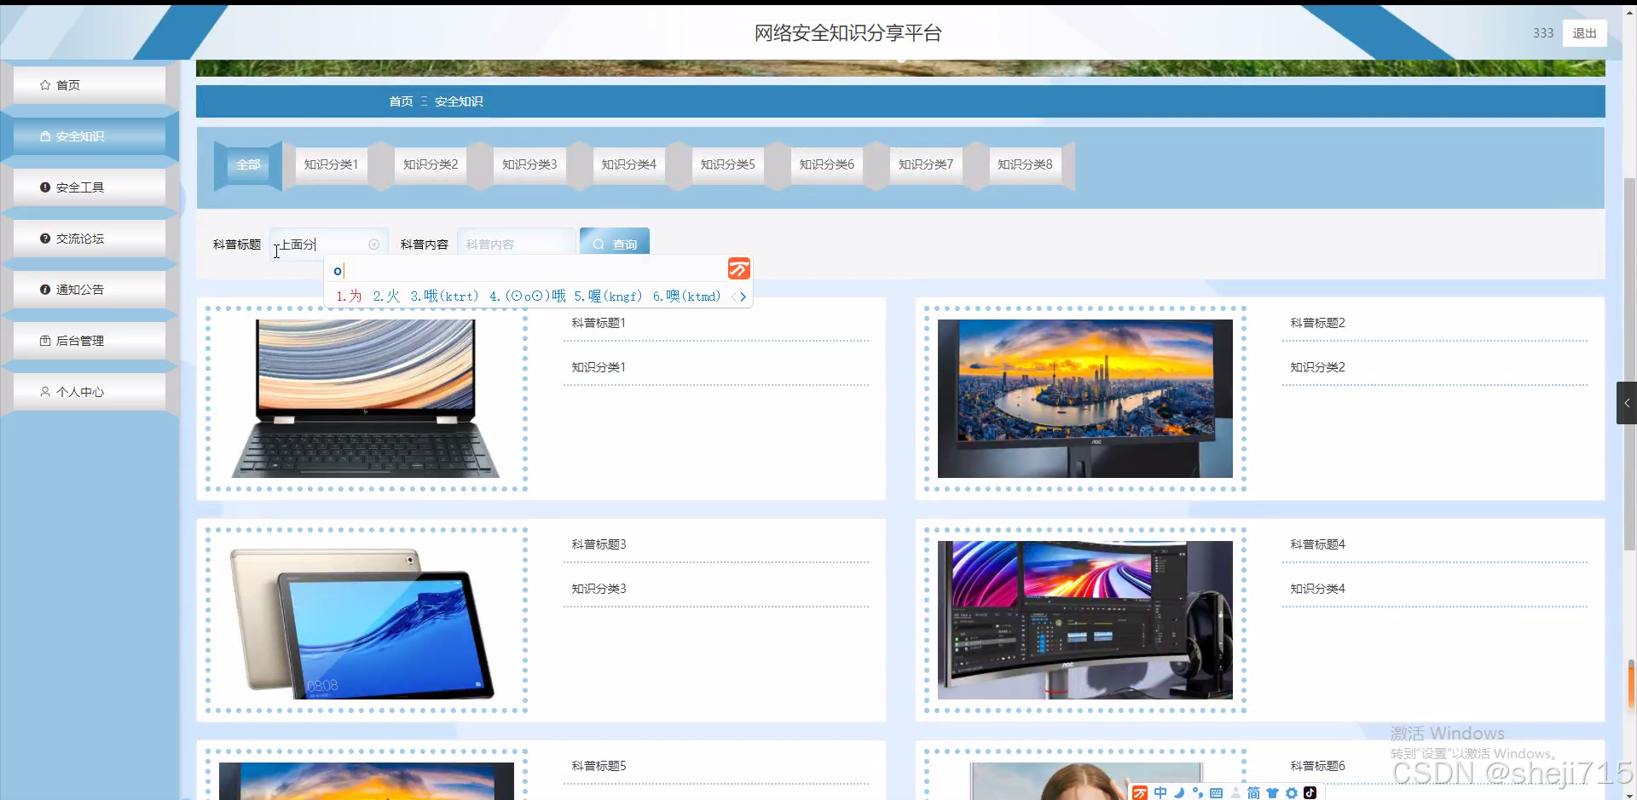This screenshot has width=1637, height=800.
Task: Choose IME candidate 3.哦(ktrt)
Action: pos(444,296)
